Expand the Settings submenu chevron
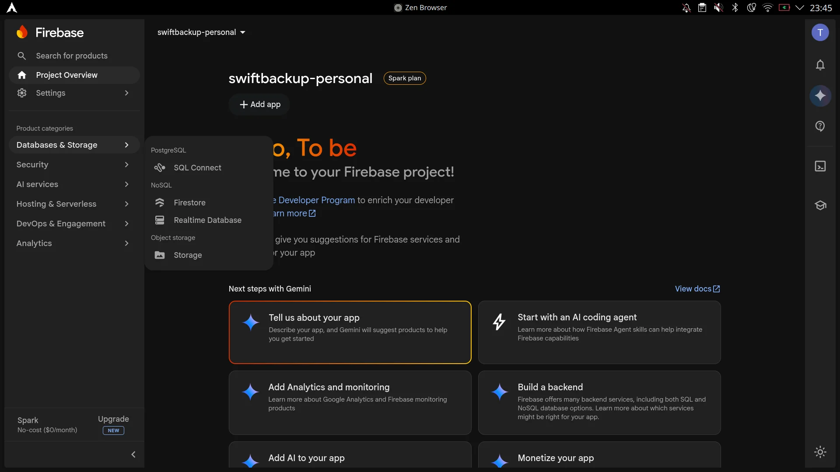840x472 pixels. pos(126,93)
